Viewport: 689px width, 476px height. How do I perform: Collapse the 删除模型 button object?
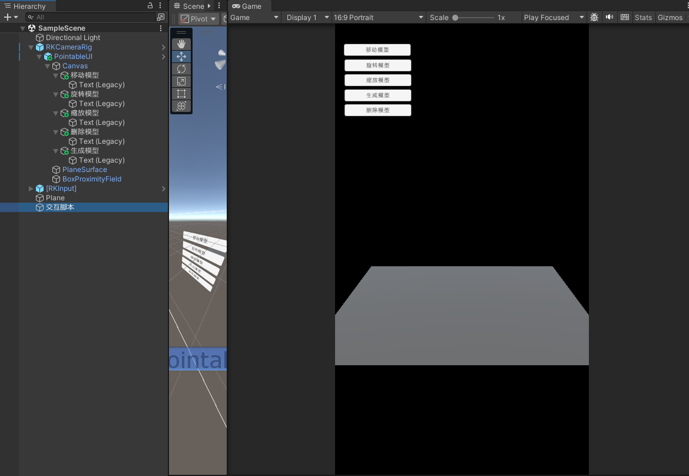pyautogui.click(x=55, y=133)
